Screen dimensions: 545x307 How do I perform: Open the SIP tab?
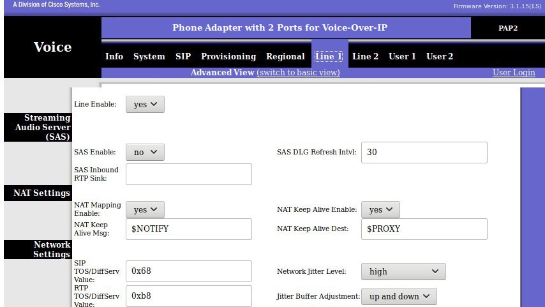point(183,56)
